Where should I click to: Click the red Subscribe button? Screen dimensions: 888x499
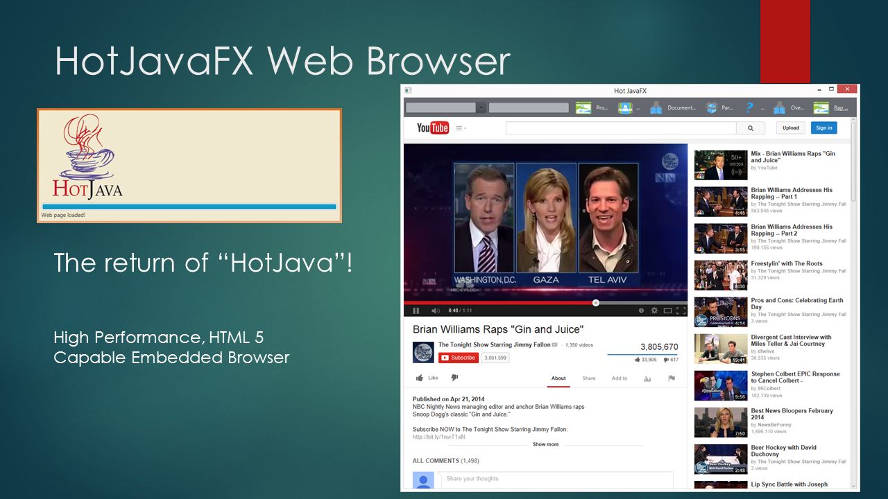459,358
